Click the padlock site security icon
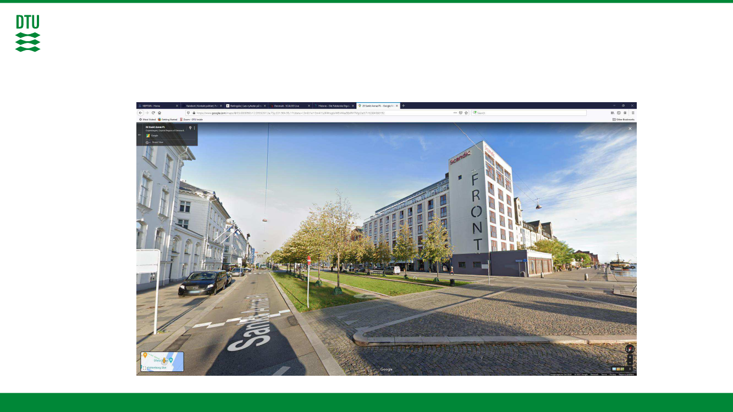733x412 pixels. coord(194,113)
